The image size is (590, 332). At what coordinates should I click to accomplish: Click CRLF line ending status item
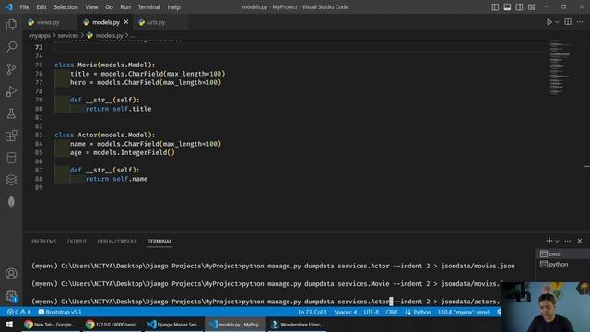pyautogui.click(x=392, y=312)
